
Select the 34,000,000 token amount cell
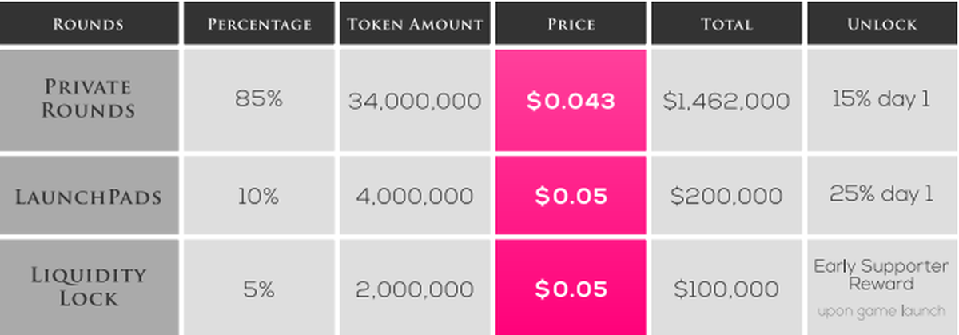415,102
